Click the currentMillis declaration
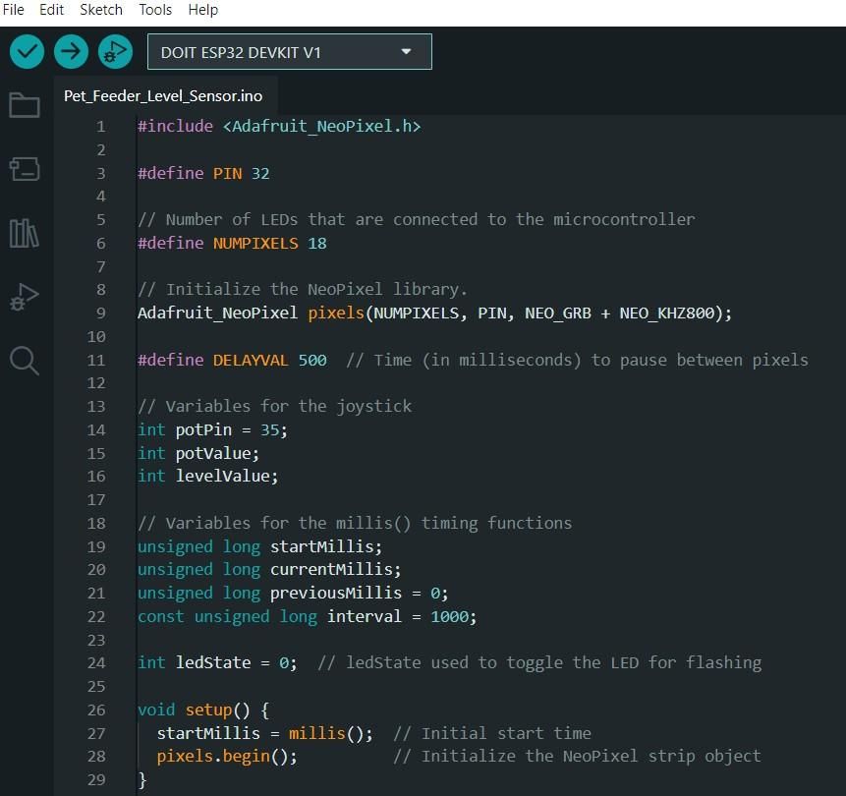The image size is (846, 796). [x=269, y=569]
